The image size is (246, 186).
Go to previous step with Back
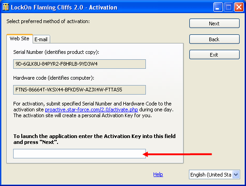pyautogui.click(x=214, y=39)
